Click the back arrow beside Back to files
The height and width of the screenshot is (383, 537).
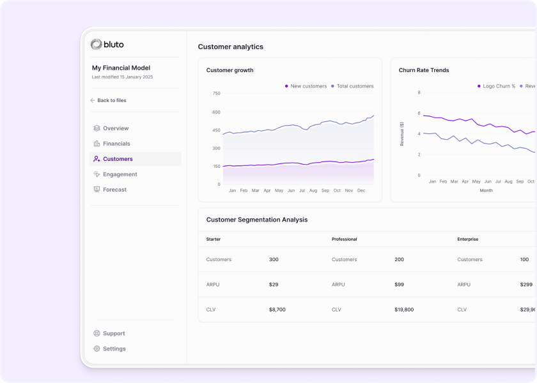click(x=93, y=100)
